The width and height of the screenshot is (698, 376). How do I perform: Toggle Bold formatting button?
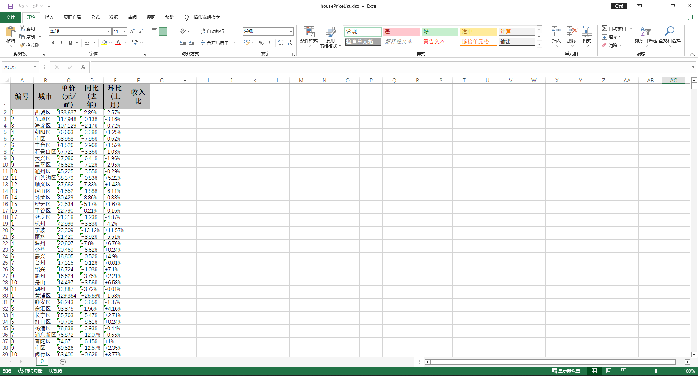[x=53, y=43]
